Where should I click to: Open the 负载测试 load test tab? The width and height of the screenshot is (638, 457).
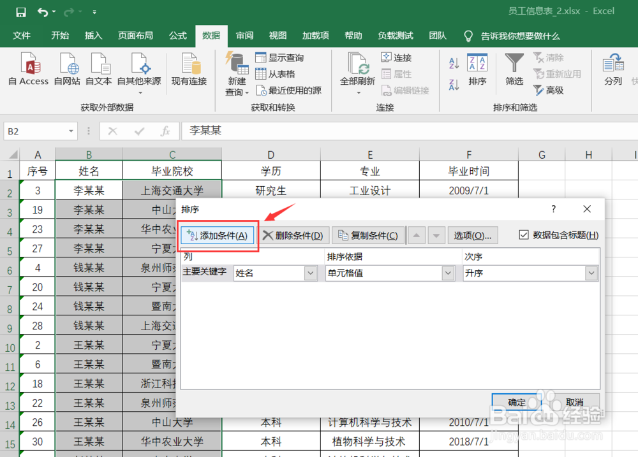tap(396, 36)
